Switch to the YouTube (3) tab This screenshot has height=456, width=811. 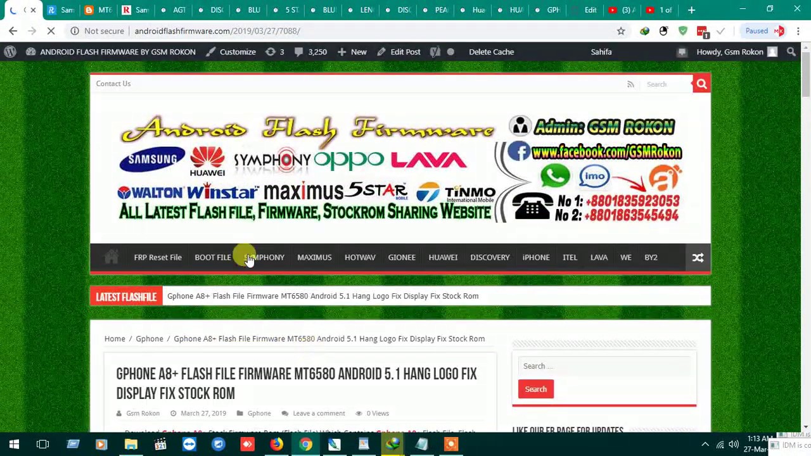(x=622, y=10)
